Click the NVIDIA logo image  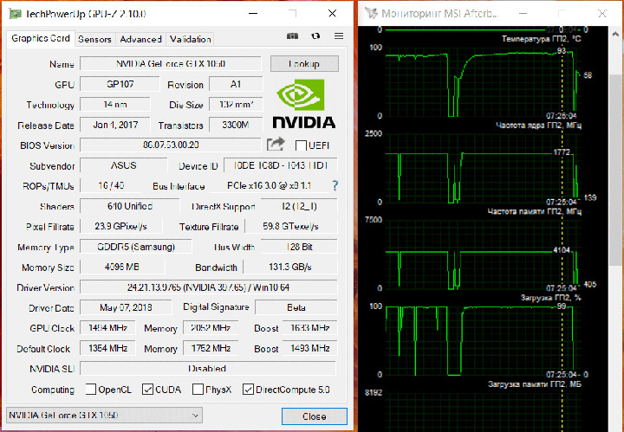tap(304, 104)
